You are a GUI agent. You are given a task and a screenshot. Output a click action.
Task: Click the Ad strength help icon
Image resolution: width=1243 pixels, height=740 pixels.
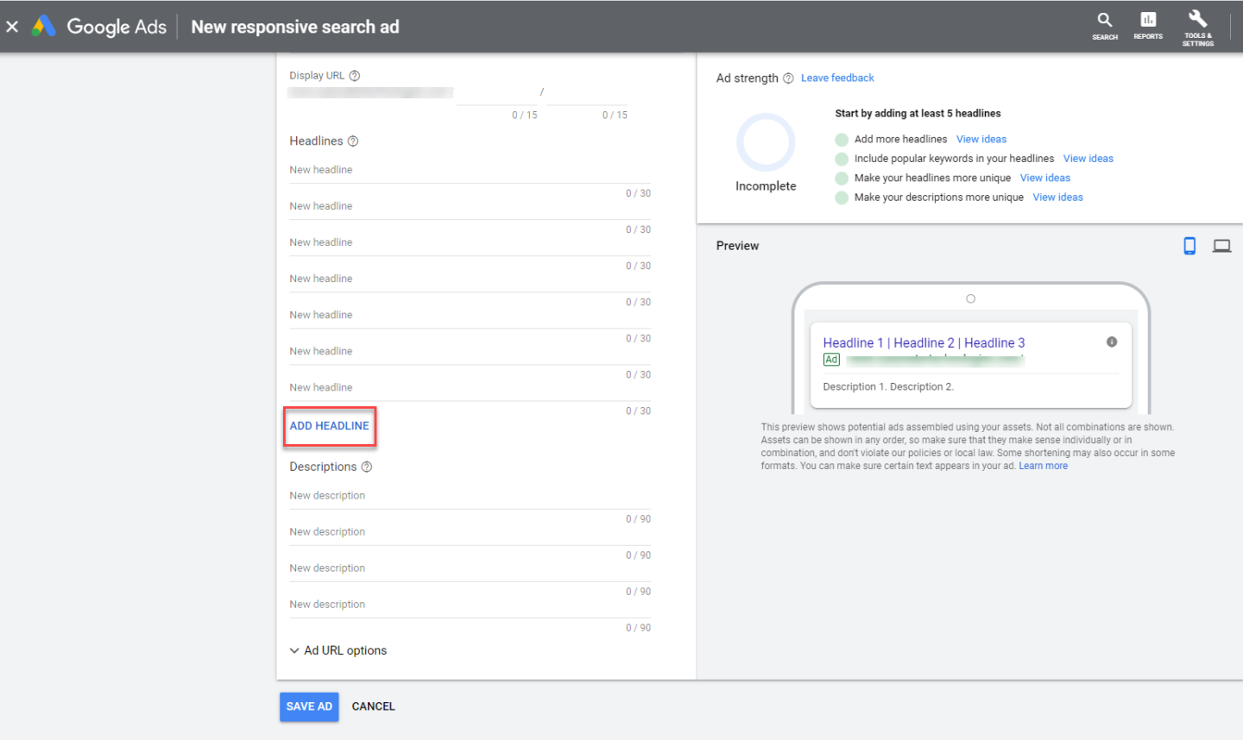788,78
